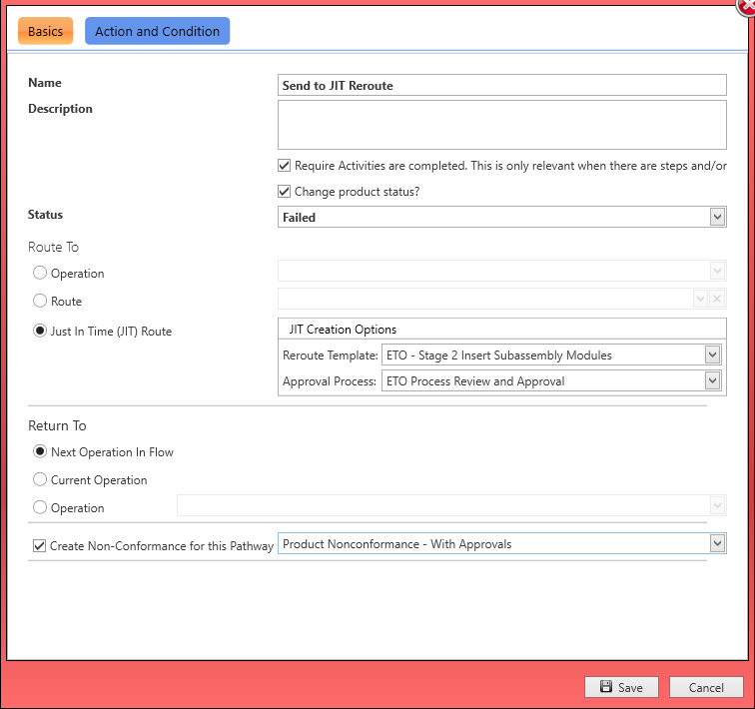The height and width of the screenshot is (709, 755).
Task: Open the Approval Process dropdown
Action: pos(711,380)
